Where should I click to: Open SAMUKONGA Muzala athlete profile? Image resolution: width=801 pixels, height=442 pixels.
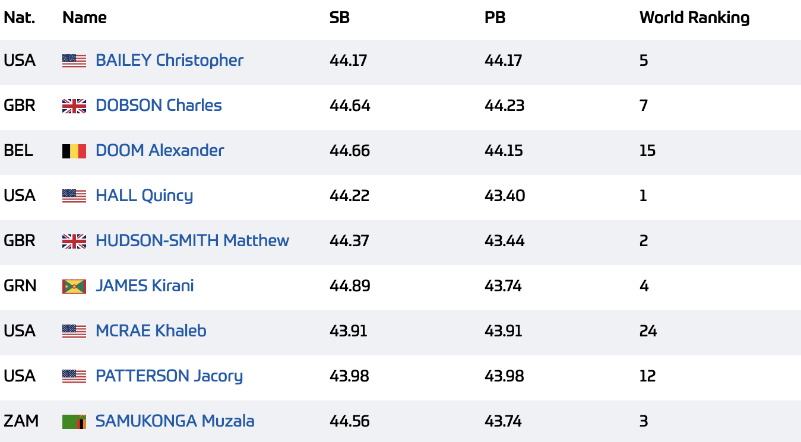point(175,421)
